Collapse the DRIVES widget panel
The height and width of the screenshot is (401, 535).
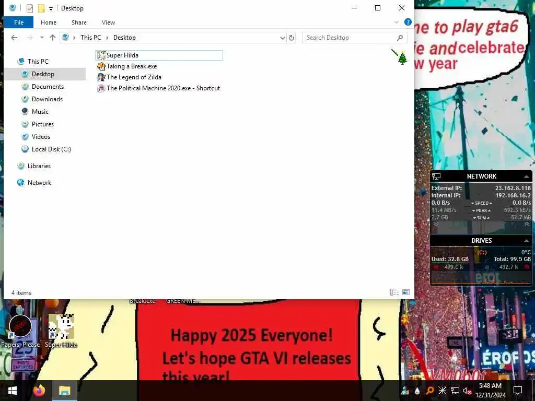tap(527, 241)
